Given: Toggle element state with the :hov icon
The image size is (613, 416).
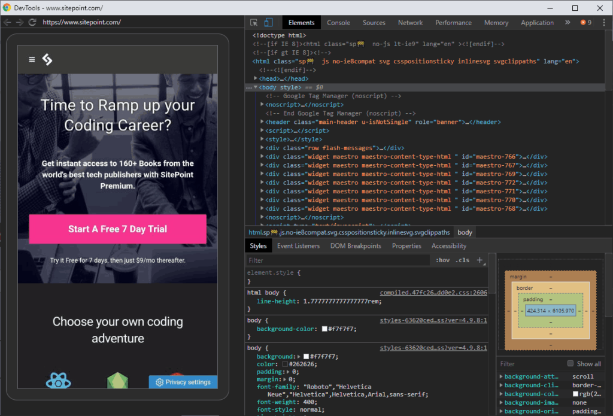Looking at the screenshot, I should pos(444,260).
